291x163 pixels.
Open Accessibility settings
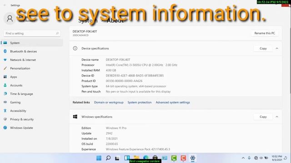[32, 111]
